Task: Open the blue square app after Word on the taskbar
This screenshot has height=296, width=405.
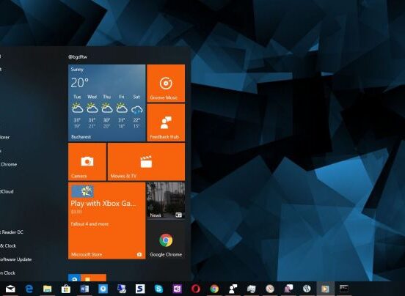Action: (x=103, y=289)
